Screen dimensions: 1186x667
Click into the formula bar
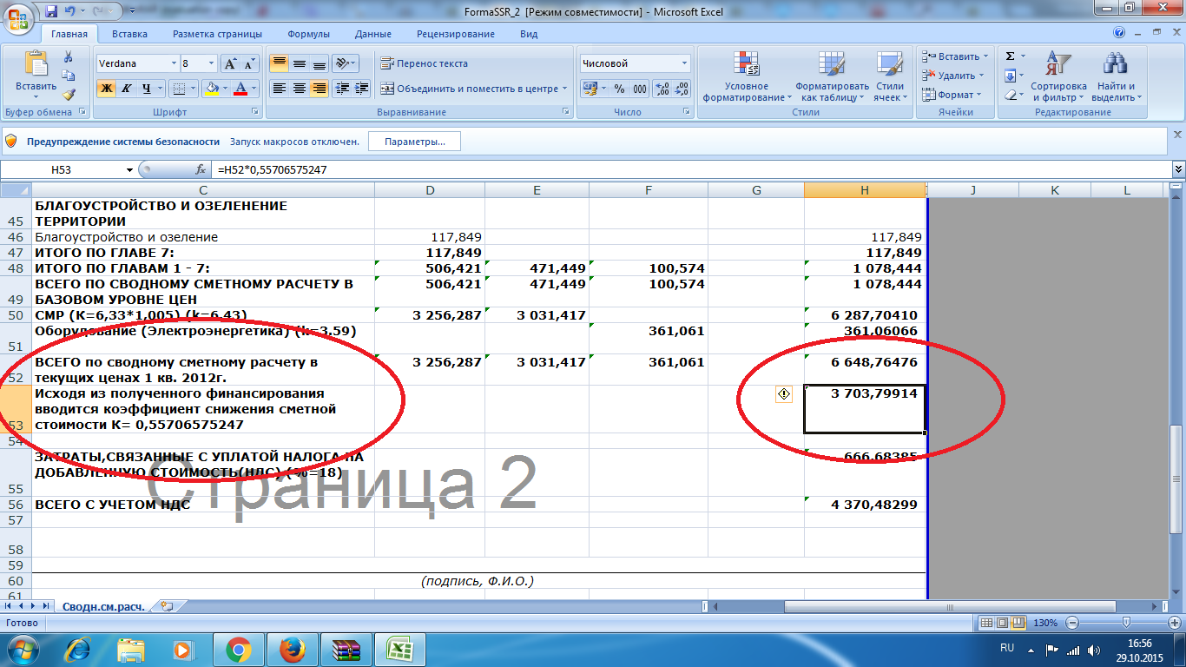(690, 170)
